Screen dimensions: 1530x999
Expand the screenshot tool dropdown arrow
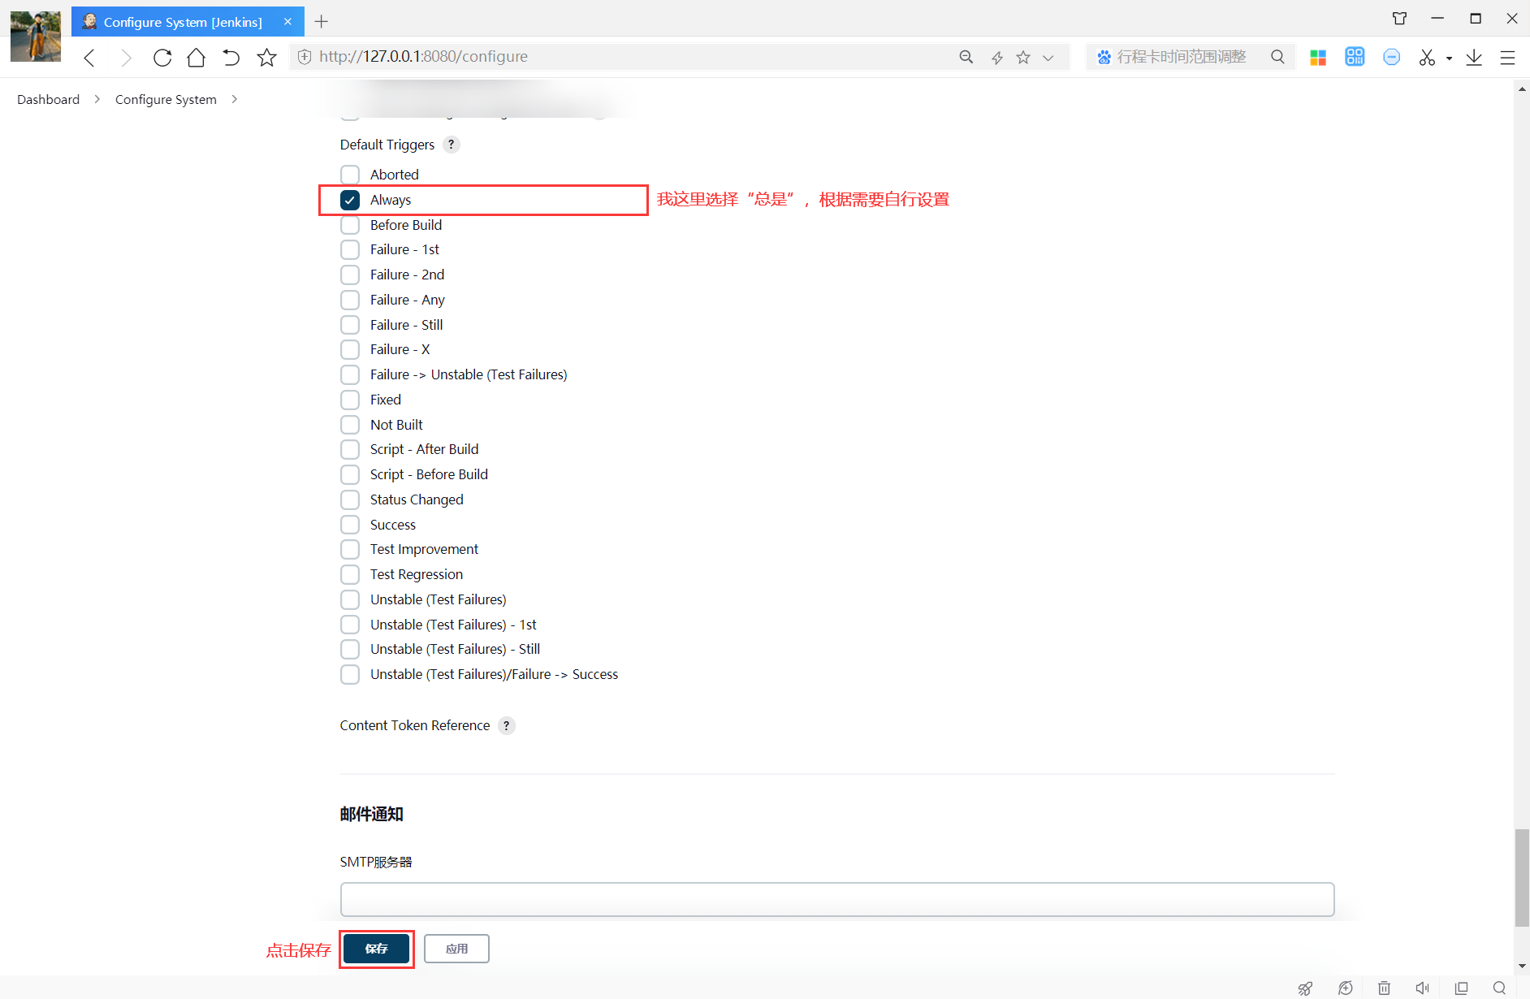pyautogui.click(x=1450, y=58)
